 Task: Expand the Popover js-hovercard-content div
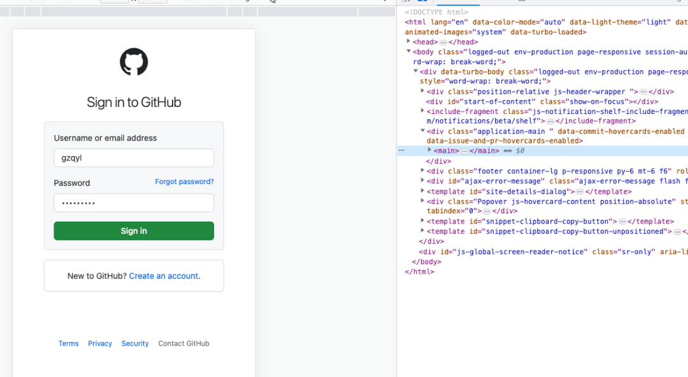pyautogui.click(x=422, y=201)
